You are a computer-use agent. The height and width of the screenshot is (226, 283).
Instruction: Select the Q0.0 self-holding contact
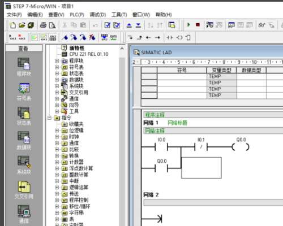(161, 168)
